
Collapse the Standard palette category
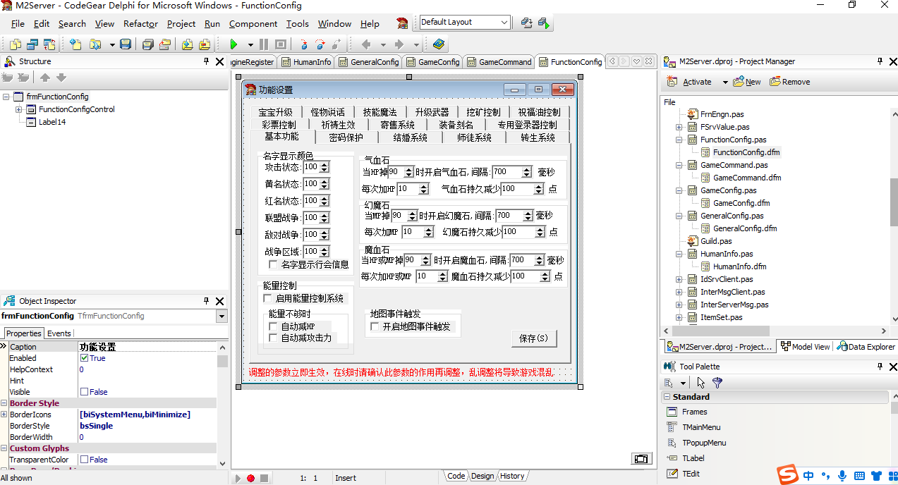tap(667, 397)
